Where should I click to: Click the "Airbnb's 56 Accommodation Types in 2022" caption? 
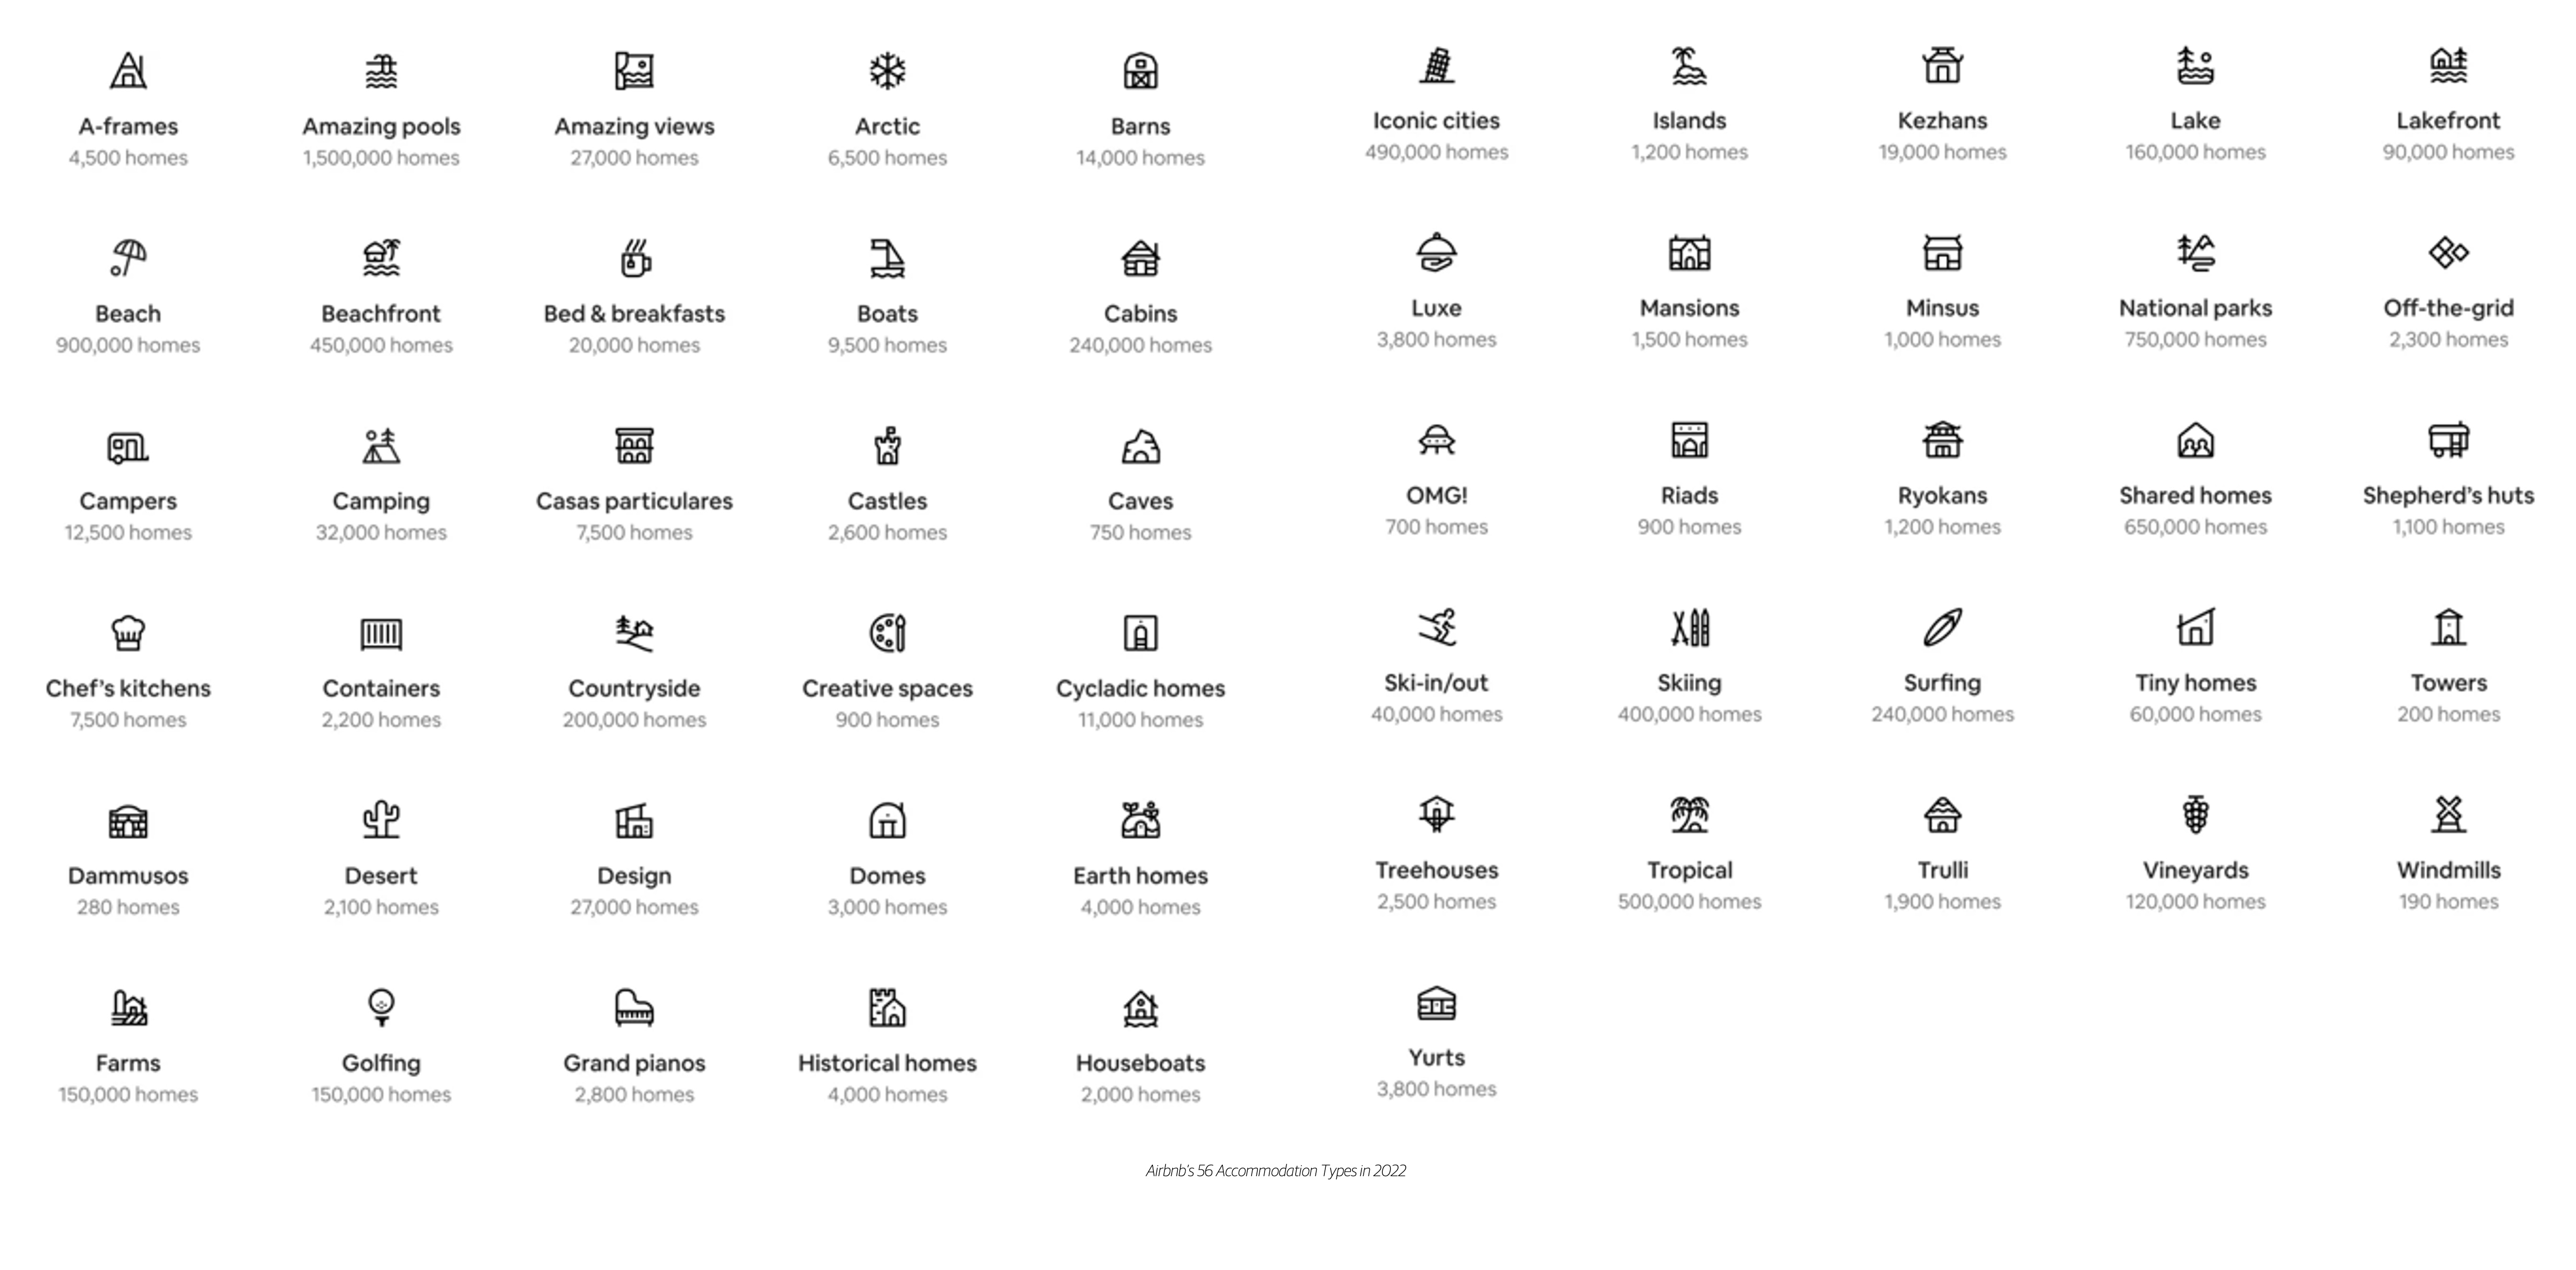point(1276,1171)
